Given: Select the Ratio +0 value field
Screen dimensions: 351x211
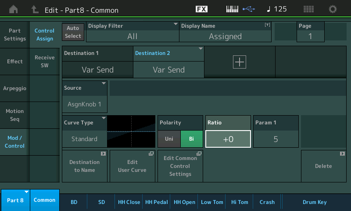Looking at the screenshot, I should click(228, 139).
